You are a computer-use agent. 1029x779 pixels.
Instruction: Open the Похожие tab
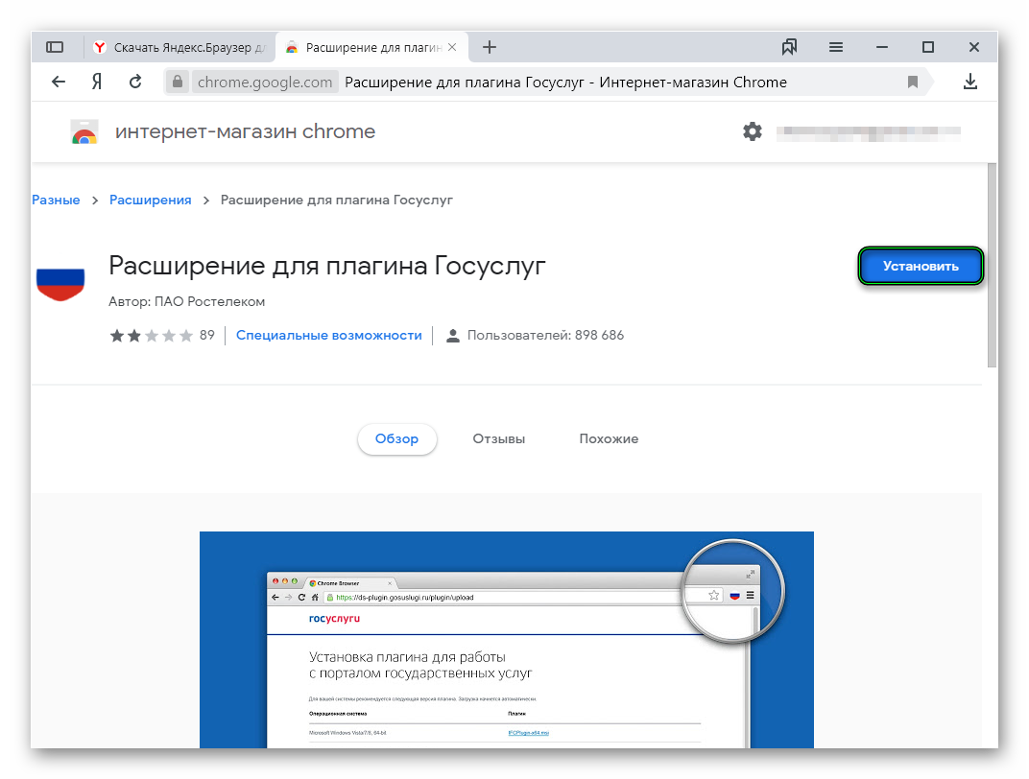tap(609, 438)
